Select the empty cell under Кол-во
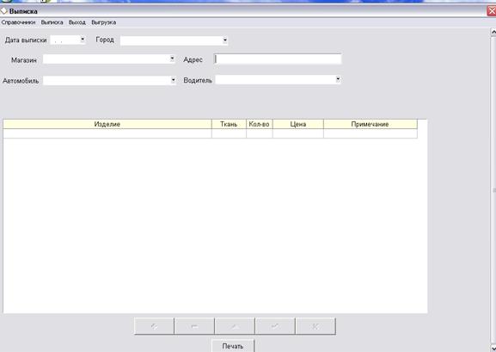 pos(259,133)
